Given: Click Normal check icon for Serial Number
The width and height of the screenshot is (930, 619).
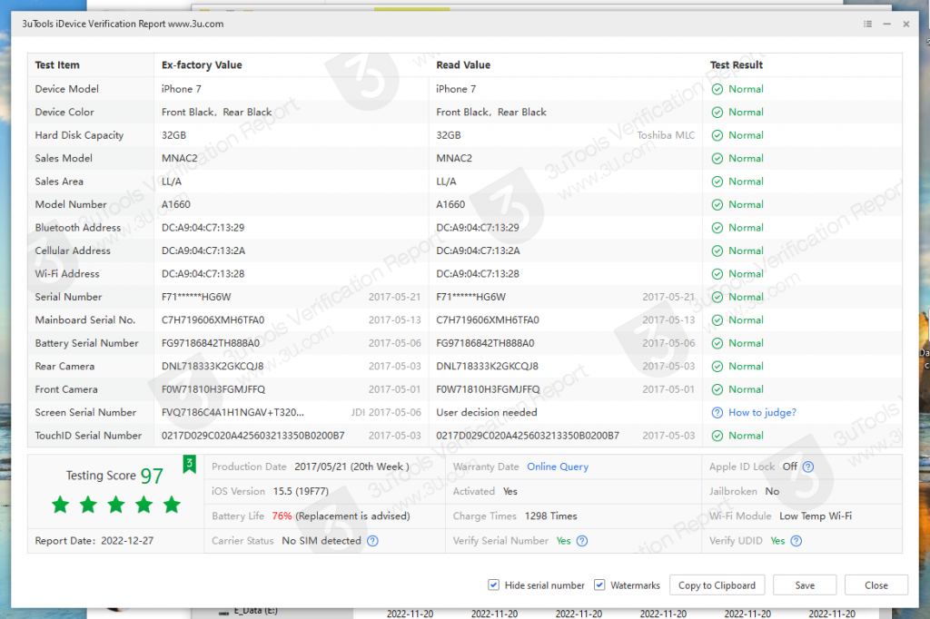Looking at the screenshot, I should [x=717, y=297].
